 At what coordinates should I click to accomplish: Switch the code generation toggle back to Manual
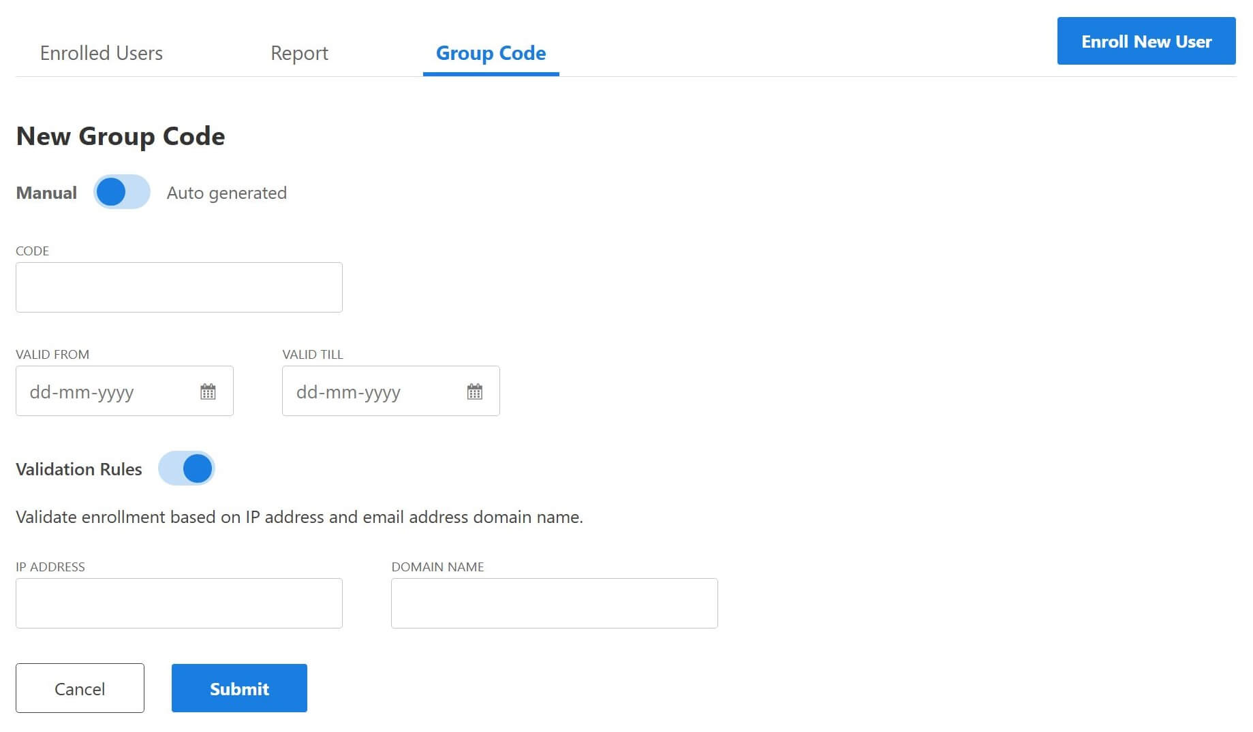coord(121,192)
